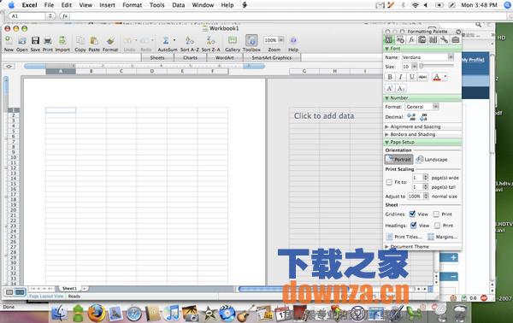Click the Open file toolbar icon
The width and height of the screenshot is (513, 323).
pos(22,40)
